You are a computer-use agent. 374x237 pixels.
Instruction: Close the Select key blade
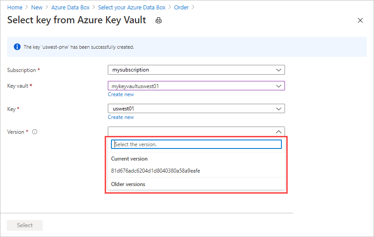[361, 21]
